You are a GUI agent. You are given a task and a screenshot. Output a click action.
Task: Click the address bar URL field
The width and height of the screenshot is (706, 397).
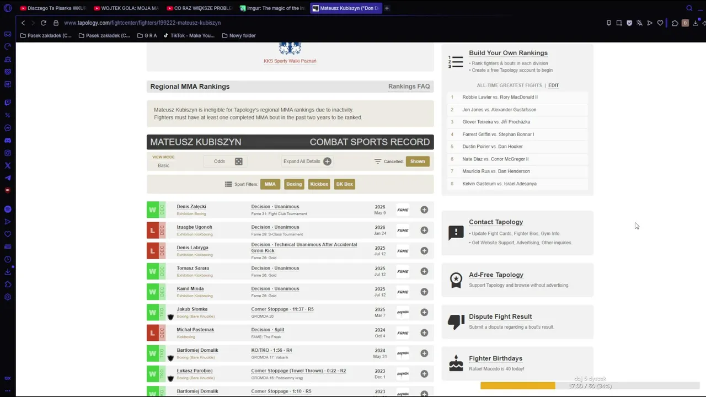click(142, 23)
